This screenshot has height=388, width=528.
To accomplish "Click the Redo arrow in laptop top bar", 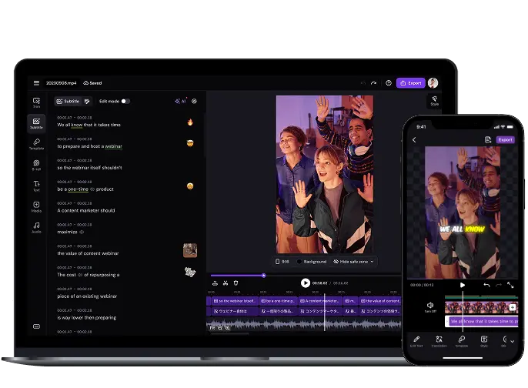I will [x=373, y=83].
